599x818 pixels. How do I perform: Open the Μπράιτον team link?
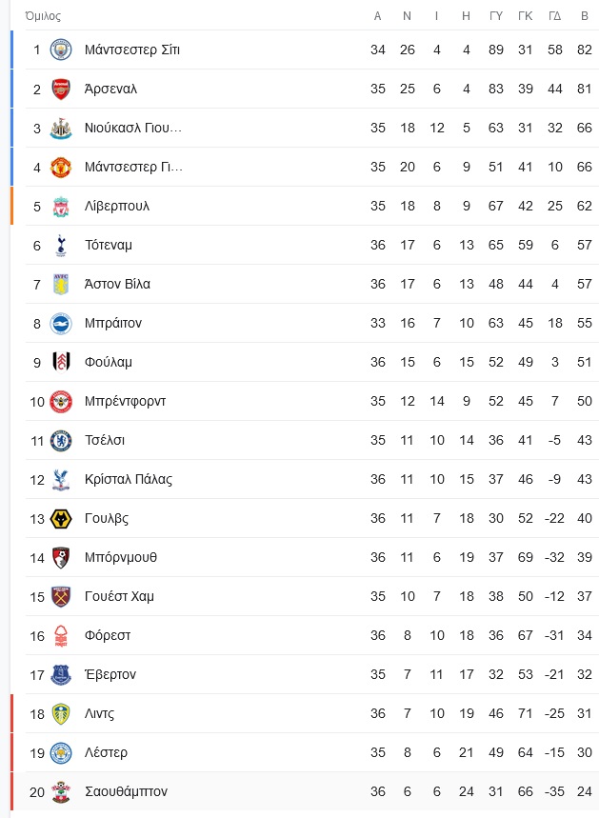point(113,323)
